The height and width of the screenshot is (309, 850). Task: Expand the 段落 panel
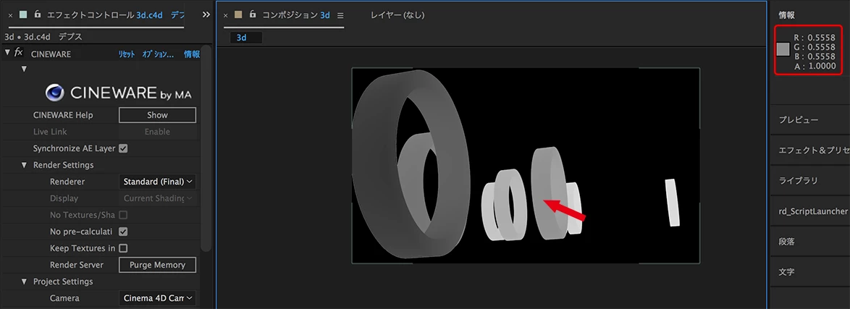tap(786, 242)
